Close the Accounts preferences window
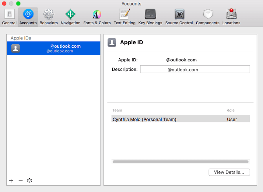The image size is (263, 192). coord(4,4)
